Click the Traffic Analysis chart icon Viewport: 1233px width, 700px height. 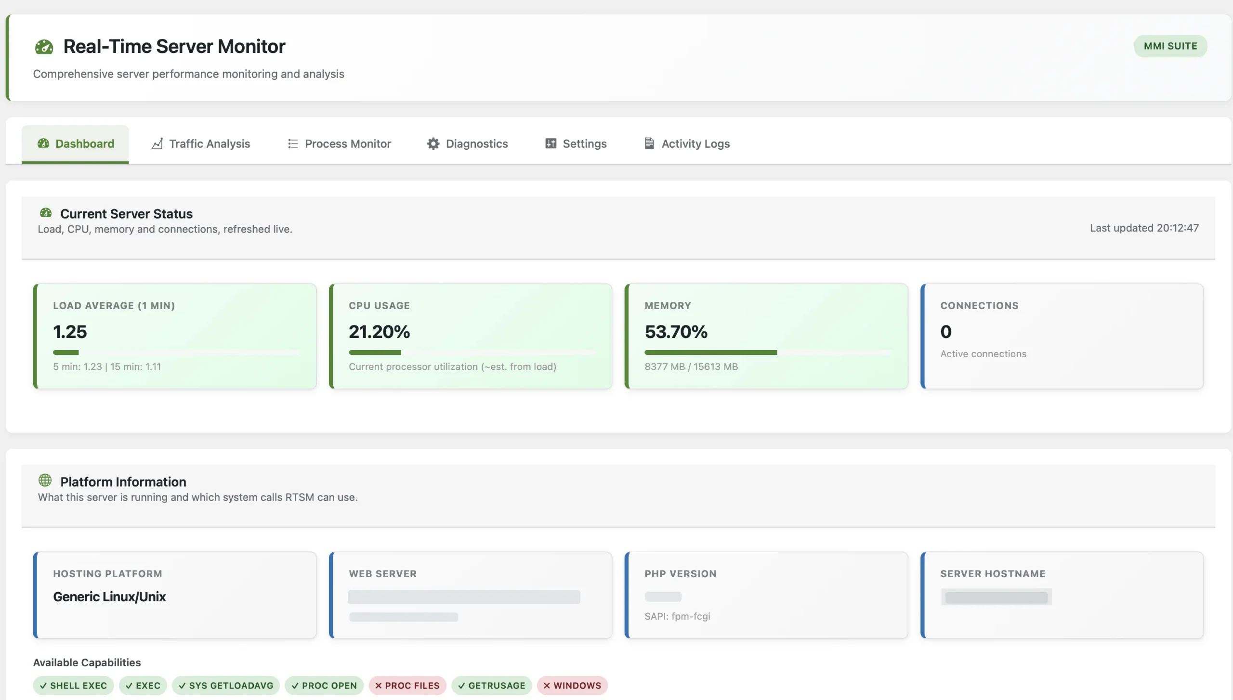[157, 143]
